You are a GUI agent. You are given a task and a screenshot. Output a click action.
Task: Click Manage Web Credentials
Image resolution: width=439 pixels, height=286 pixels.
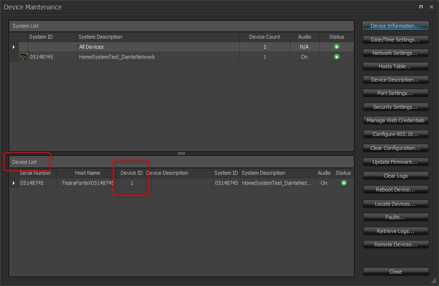(396, 120)
